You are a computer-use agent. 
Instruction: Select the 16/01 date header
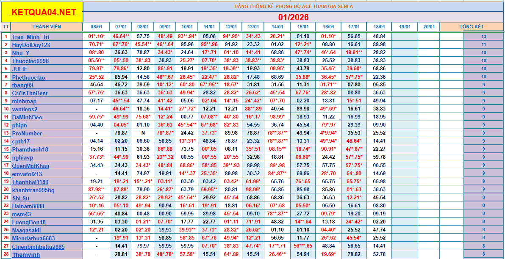point(328,27)
